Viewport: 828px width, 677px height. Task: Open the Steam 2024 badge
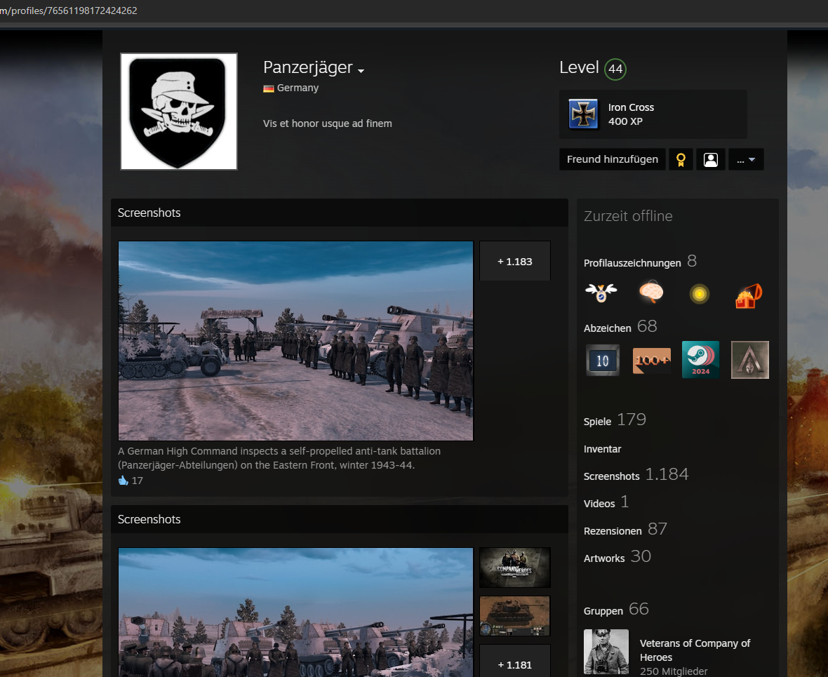700,360
